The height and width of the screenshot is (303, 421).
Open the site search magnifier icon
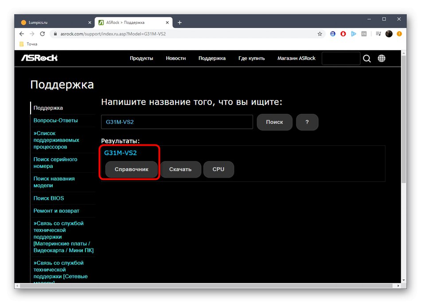click(x=366, y=58)
